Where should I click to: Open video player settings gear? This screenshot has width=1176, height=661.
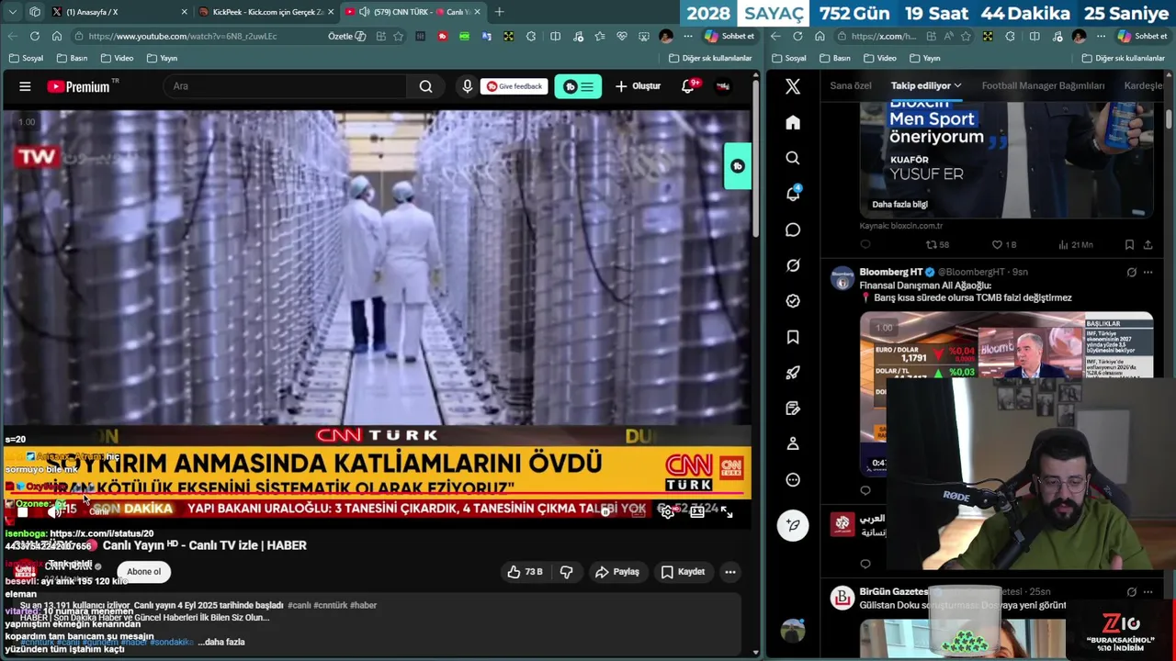coord(668,512)
